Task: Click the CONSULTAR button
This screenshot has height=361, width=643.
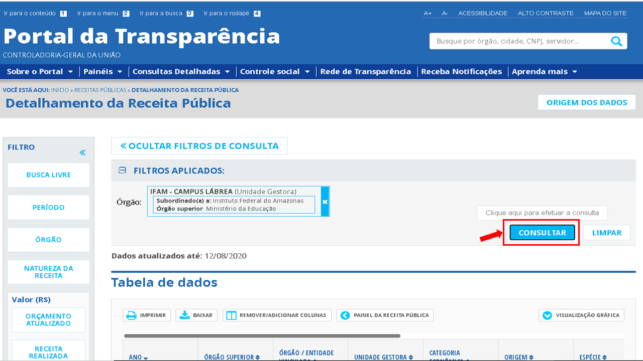Action: [x=542, y=233]
